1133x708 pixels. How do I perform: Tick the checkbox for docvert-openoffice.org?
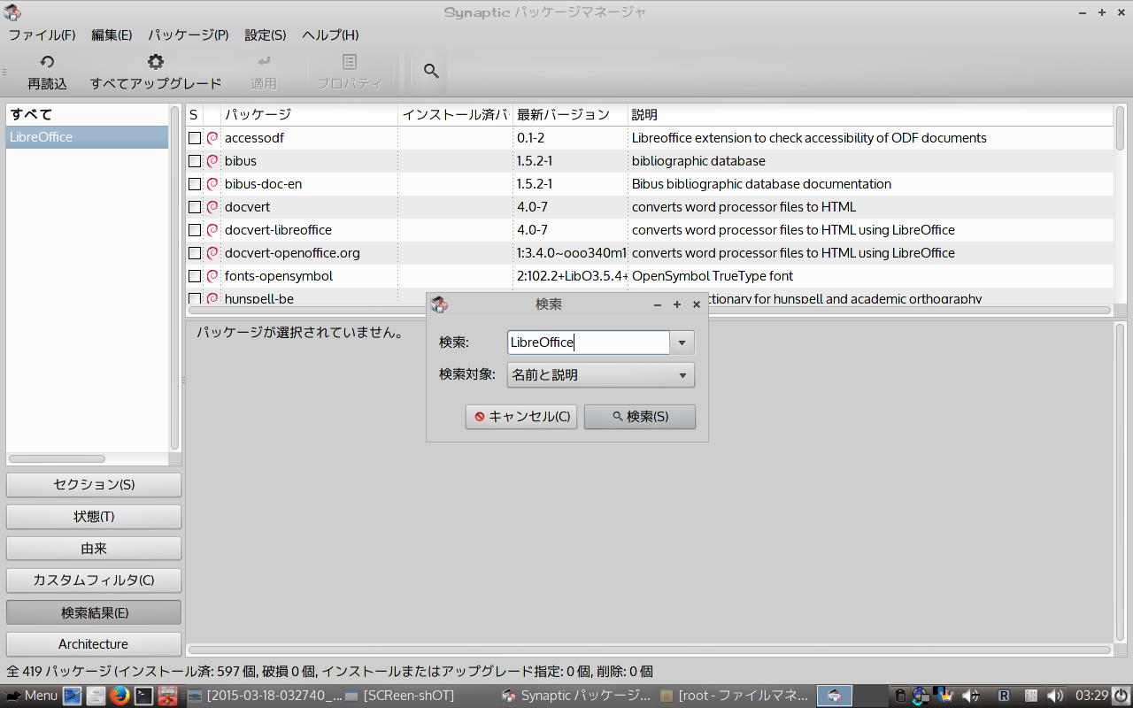click(195, 253)
